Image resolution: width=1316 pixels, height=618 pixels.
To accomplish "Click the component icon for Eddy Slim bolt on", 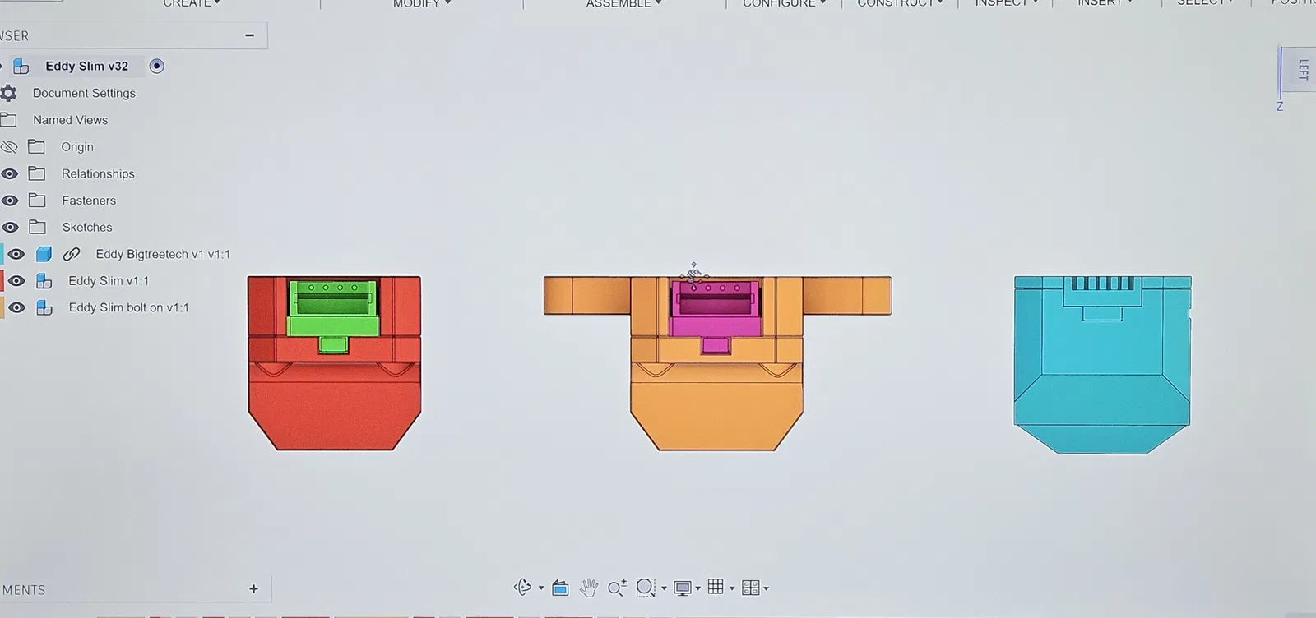I will pos(44,307).
